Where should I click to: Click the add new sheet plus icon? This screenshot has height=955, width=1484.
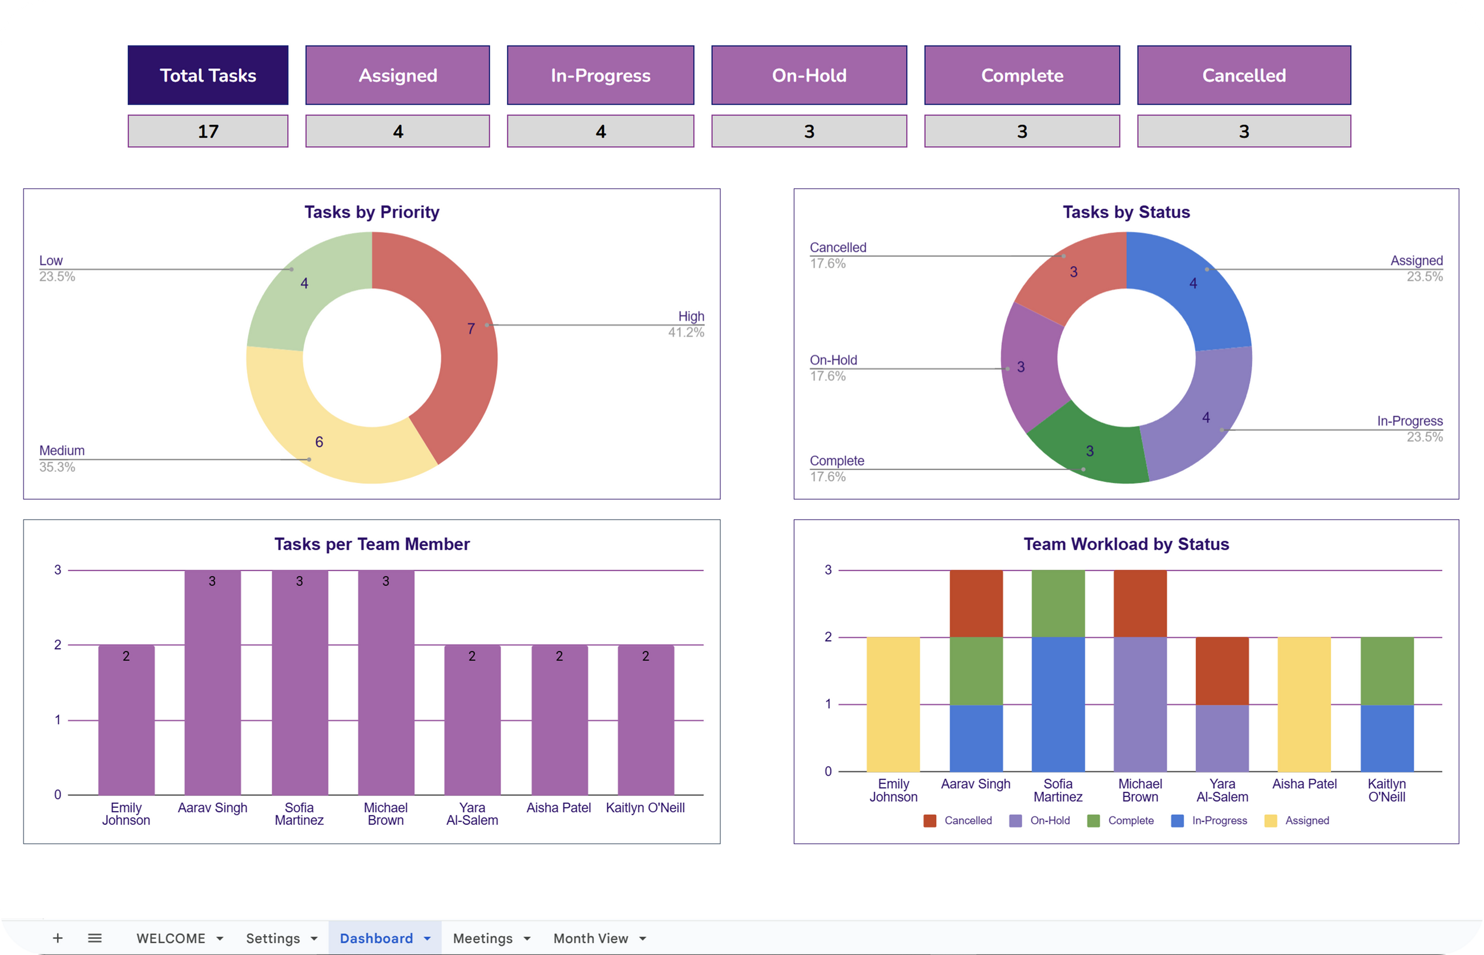click(x=58, y=938)
